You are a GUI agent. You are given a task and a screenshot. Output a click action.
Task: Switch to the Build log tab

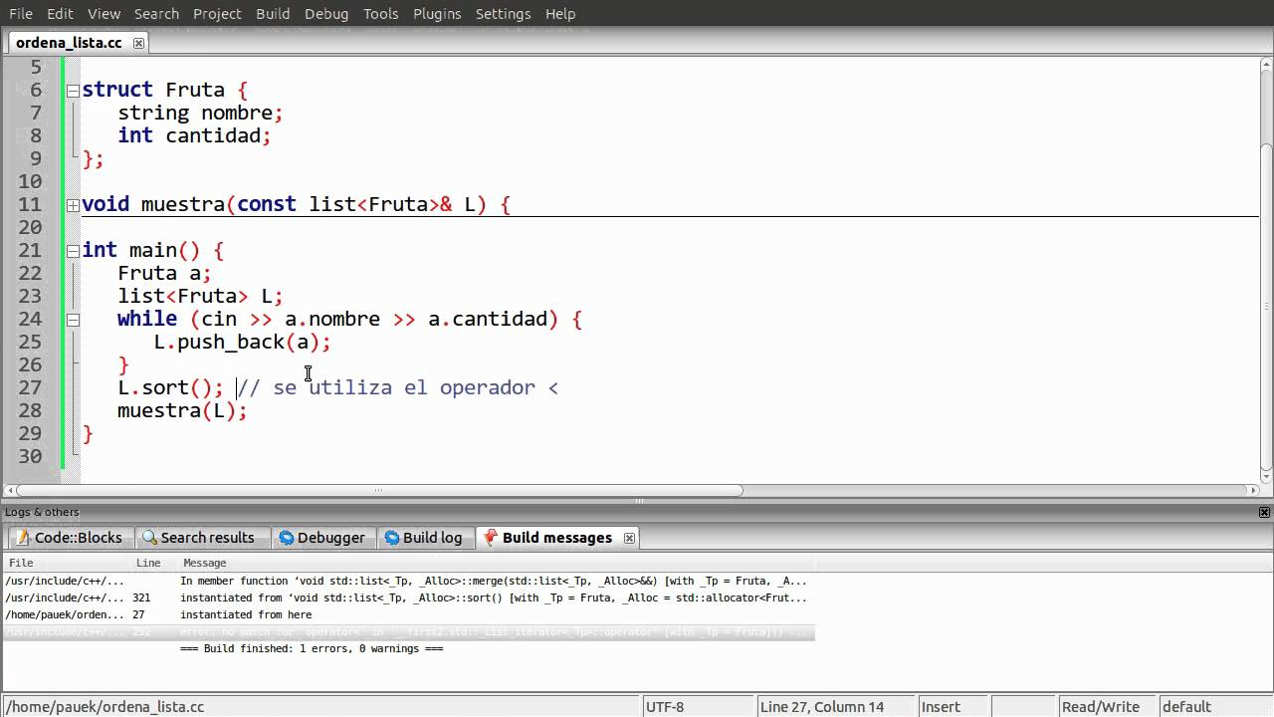424,538
